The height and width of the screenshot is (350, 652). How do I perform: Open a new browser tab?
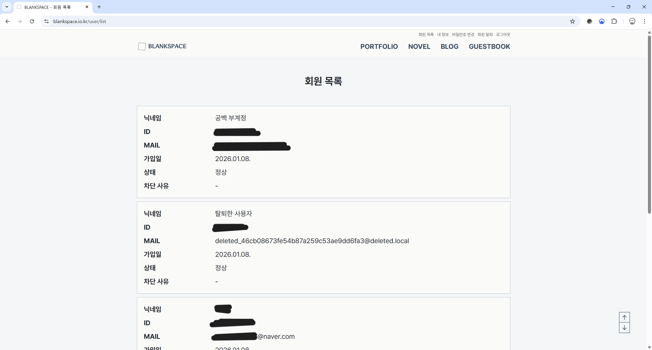pos(99,7)
